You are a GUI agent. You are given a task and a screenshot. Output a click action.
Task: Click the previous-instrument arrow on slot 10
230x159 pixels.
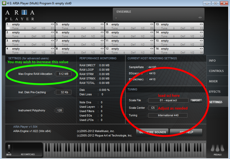[x=151, y=32]
